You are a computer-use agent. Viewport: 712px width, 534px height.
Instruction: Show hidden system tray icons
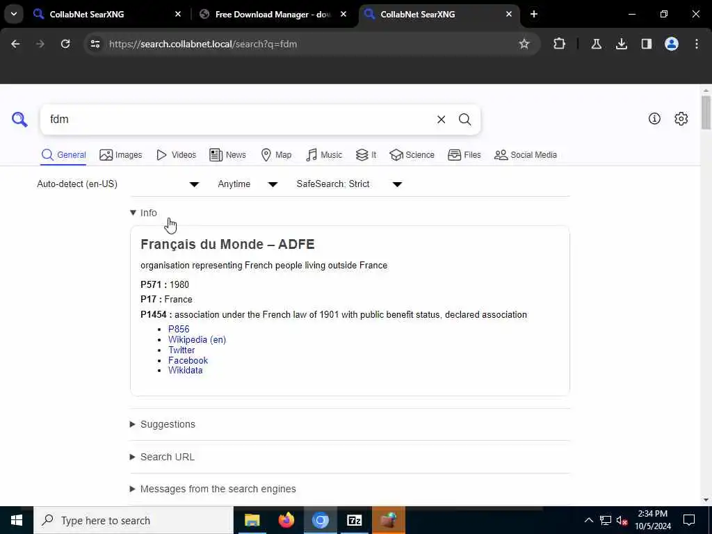pyautogui.click(x=588, y=520)
